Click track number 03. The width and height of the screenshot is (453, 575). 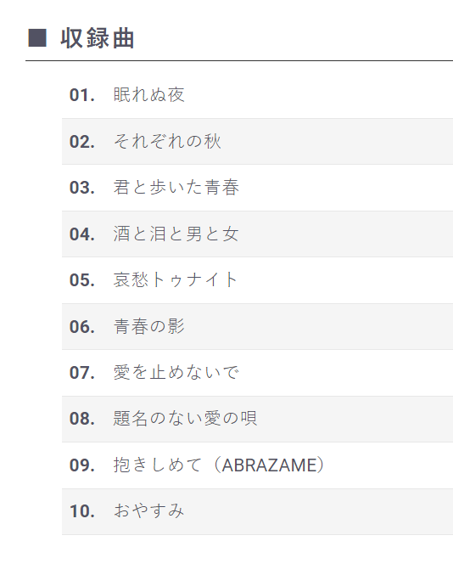click(82, 188)
